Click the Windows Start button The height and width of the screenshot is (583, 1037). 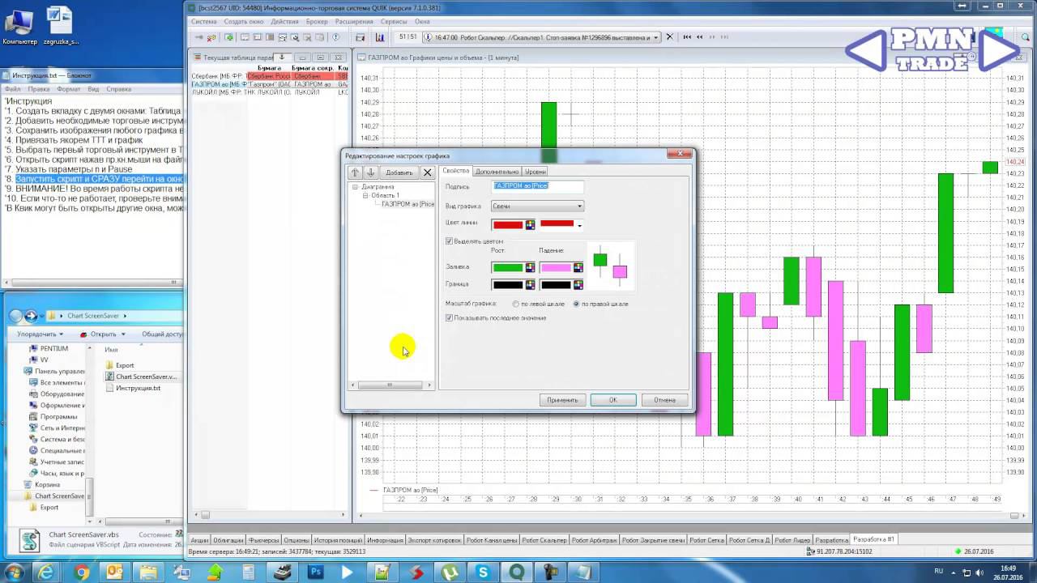click(x=13, y=572)
